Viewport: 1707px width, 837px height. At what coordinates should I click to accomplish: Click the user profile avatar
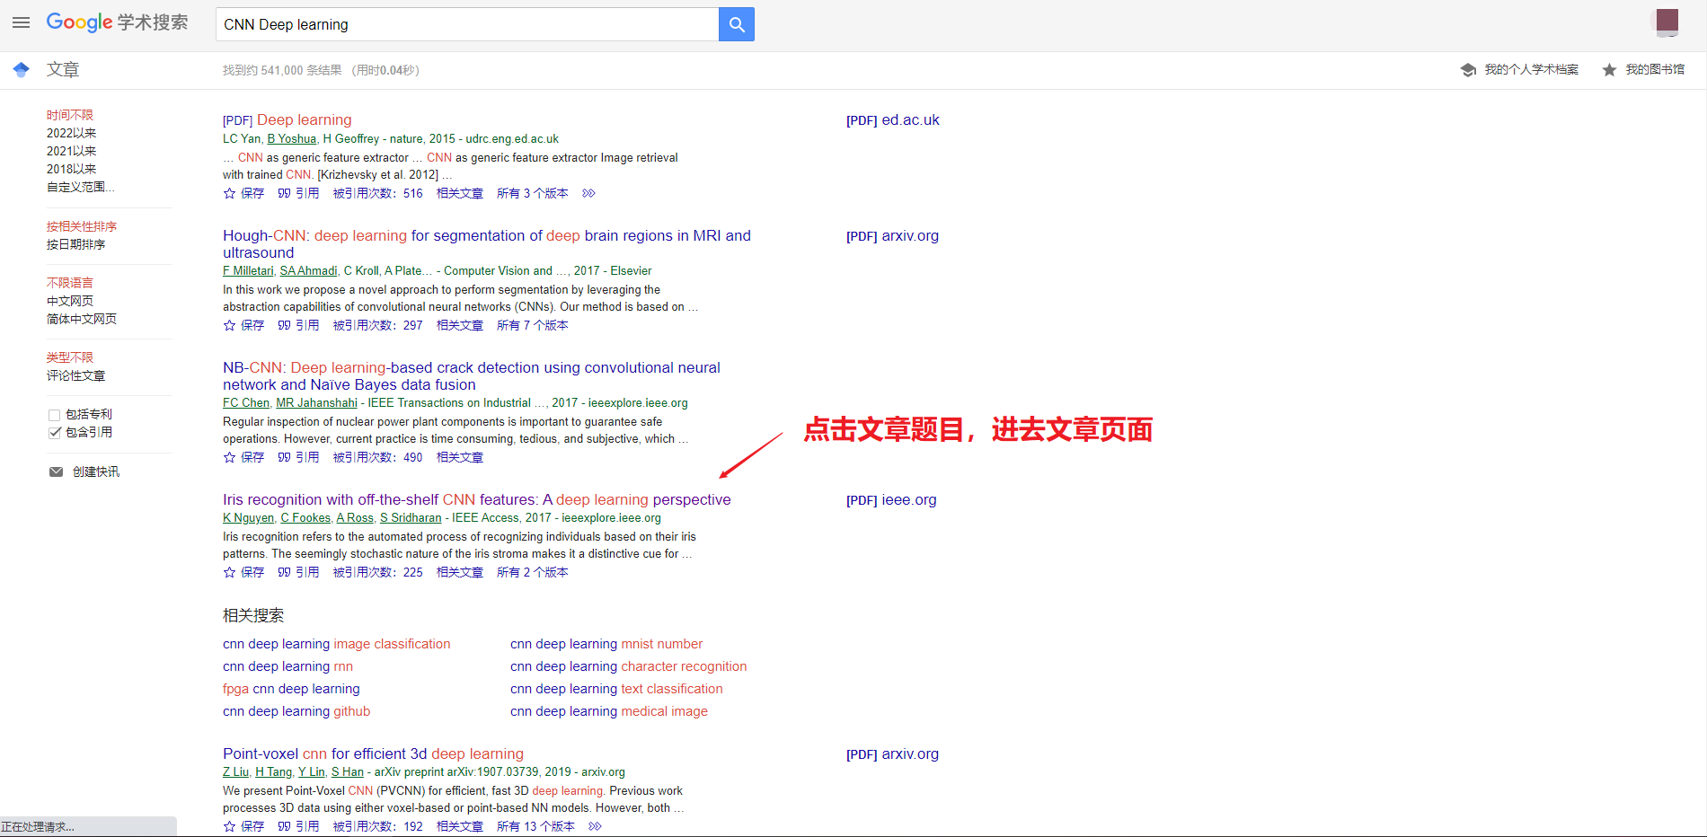pyautogui.click(x=1667, y=22)
